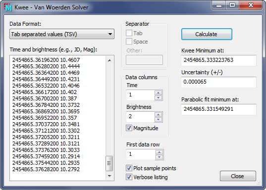The width and height of the screenshot is (266, 190).
Task: Increase the Time column spinner value
Action: [x=159, y=93]
